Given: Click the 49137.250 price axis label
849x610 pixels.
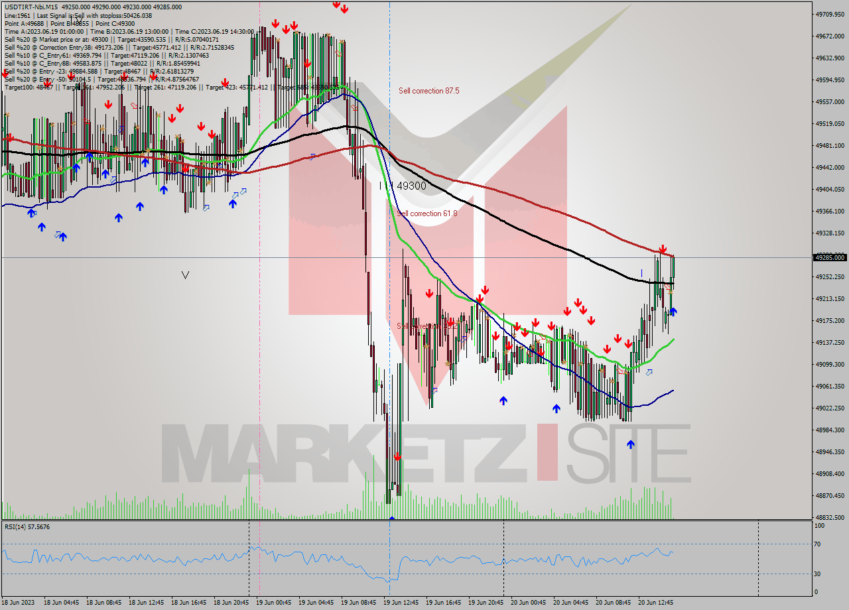Looking at the screenshot, I should (x=828, y=342).
